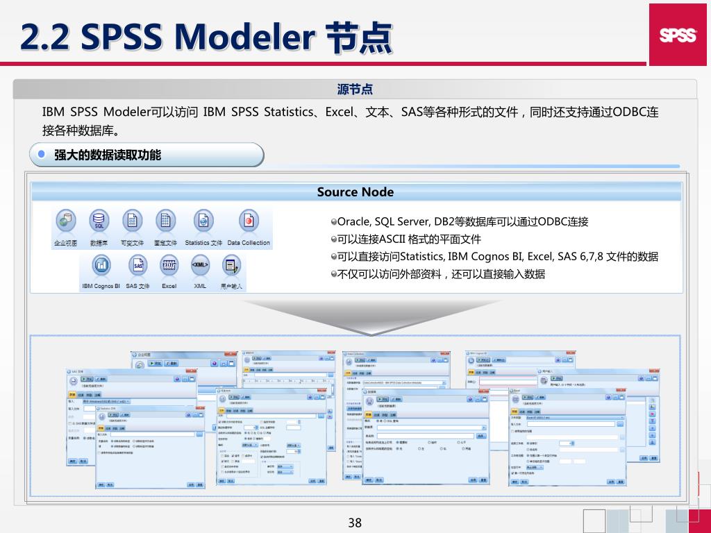Click 重置 in the Excel dialog
The height and width of the screenshot is (533, 711).
tap(620, 482)
